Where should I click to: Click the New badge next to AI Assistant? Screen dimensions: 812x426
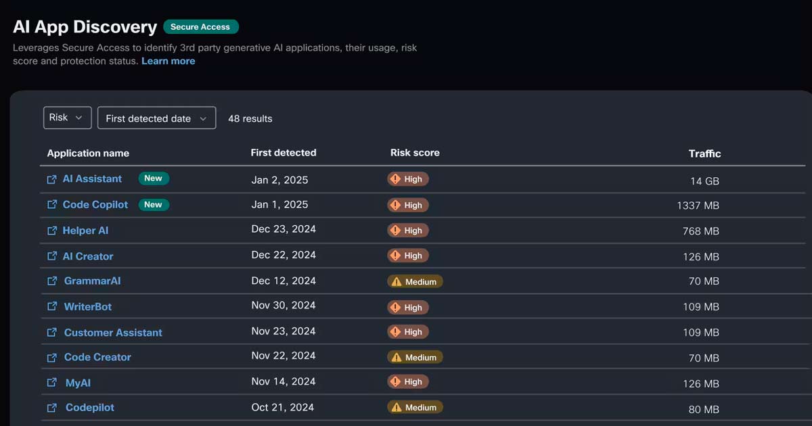154,179
